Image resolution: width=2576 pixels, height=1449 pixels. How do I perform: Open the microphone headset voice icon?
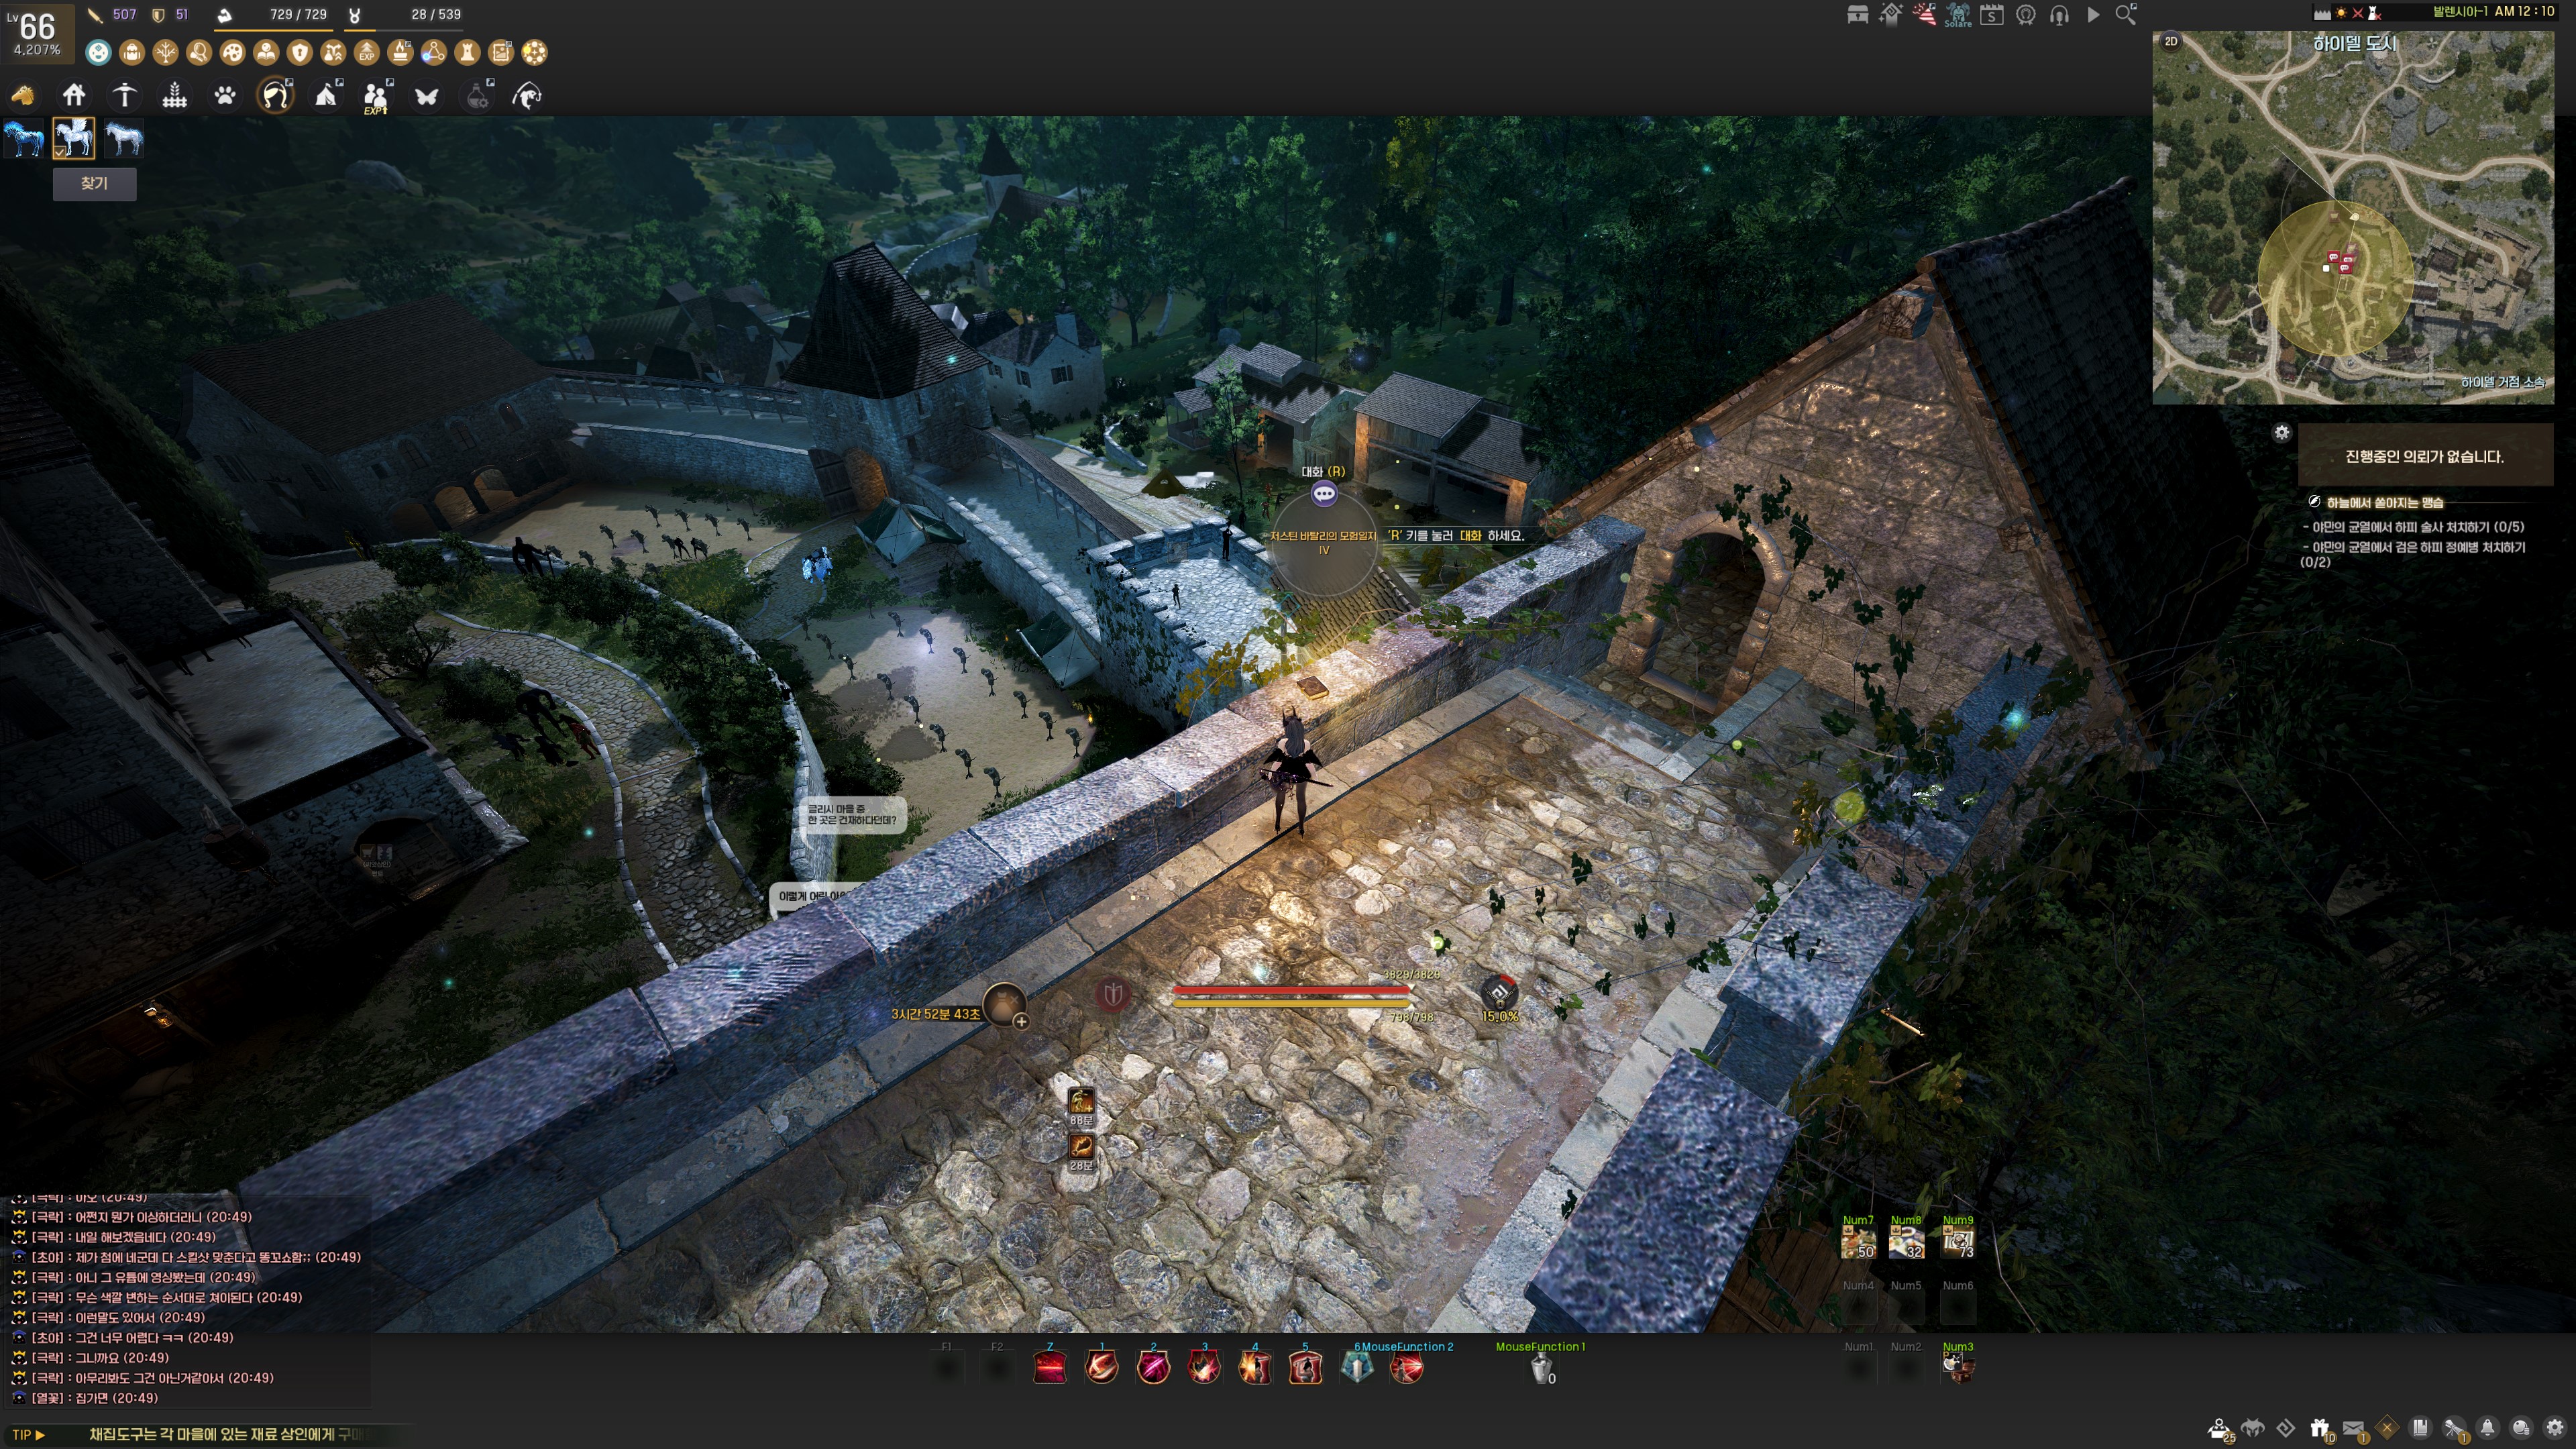[2059, 15]
